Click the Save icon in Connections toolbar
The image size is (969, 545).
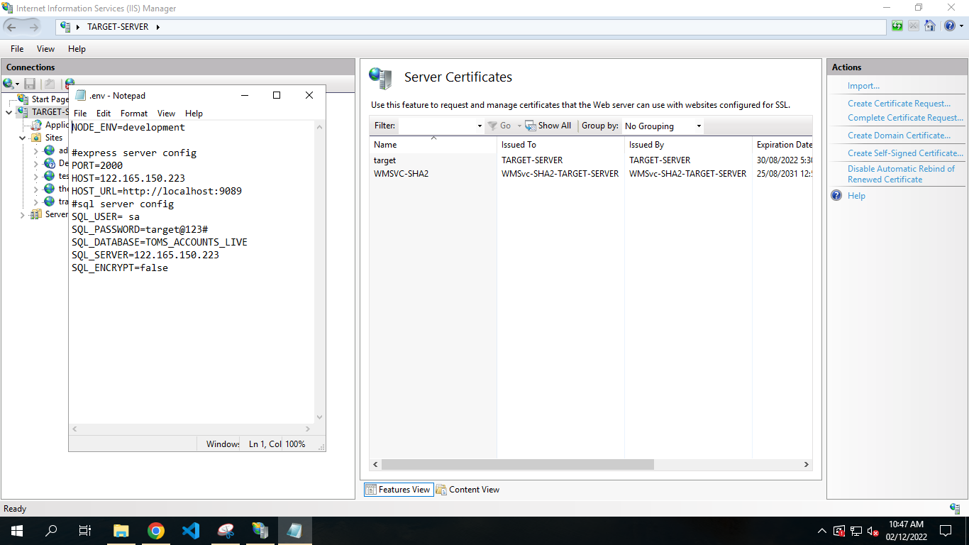point(30,84)
